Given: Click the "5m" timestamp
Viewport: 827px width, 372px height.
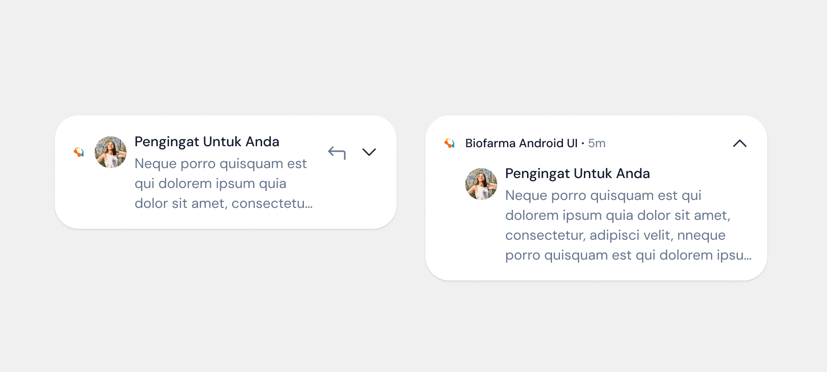Looking at the screenshot, I should click(597, 143).
